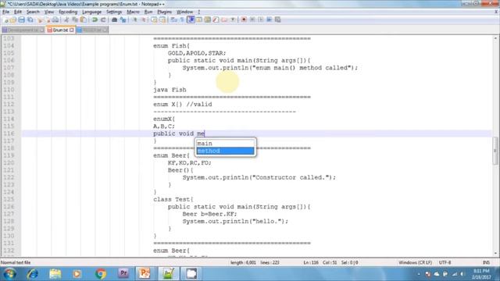
Task: Toggle synchronized vertical scrolling icon
Action: click(154, 20)
